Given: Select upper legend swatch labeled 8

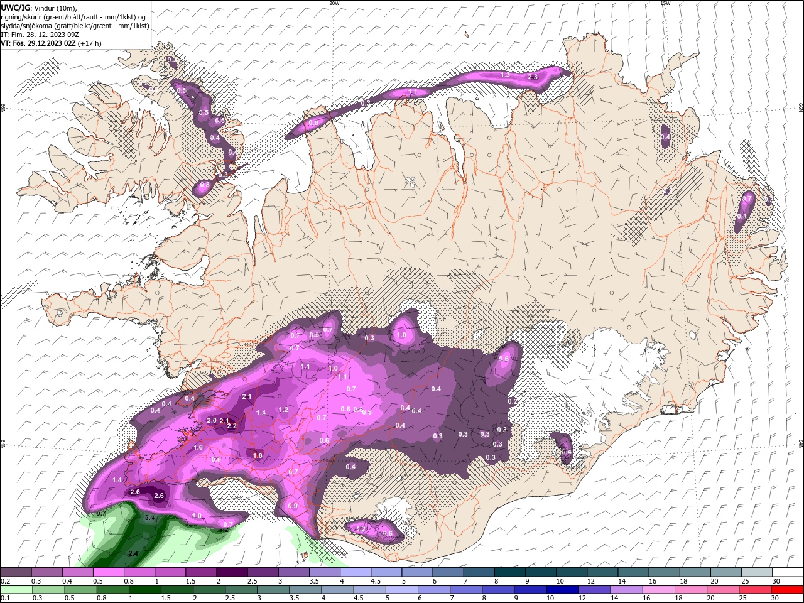Looking at the screenshot, I should click(x=510, y=572).
